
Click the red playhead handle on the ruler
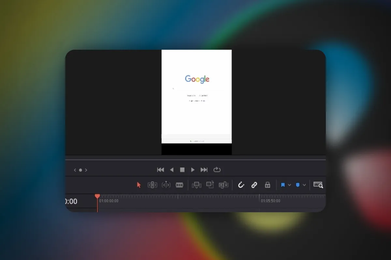tap(97, 196)
